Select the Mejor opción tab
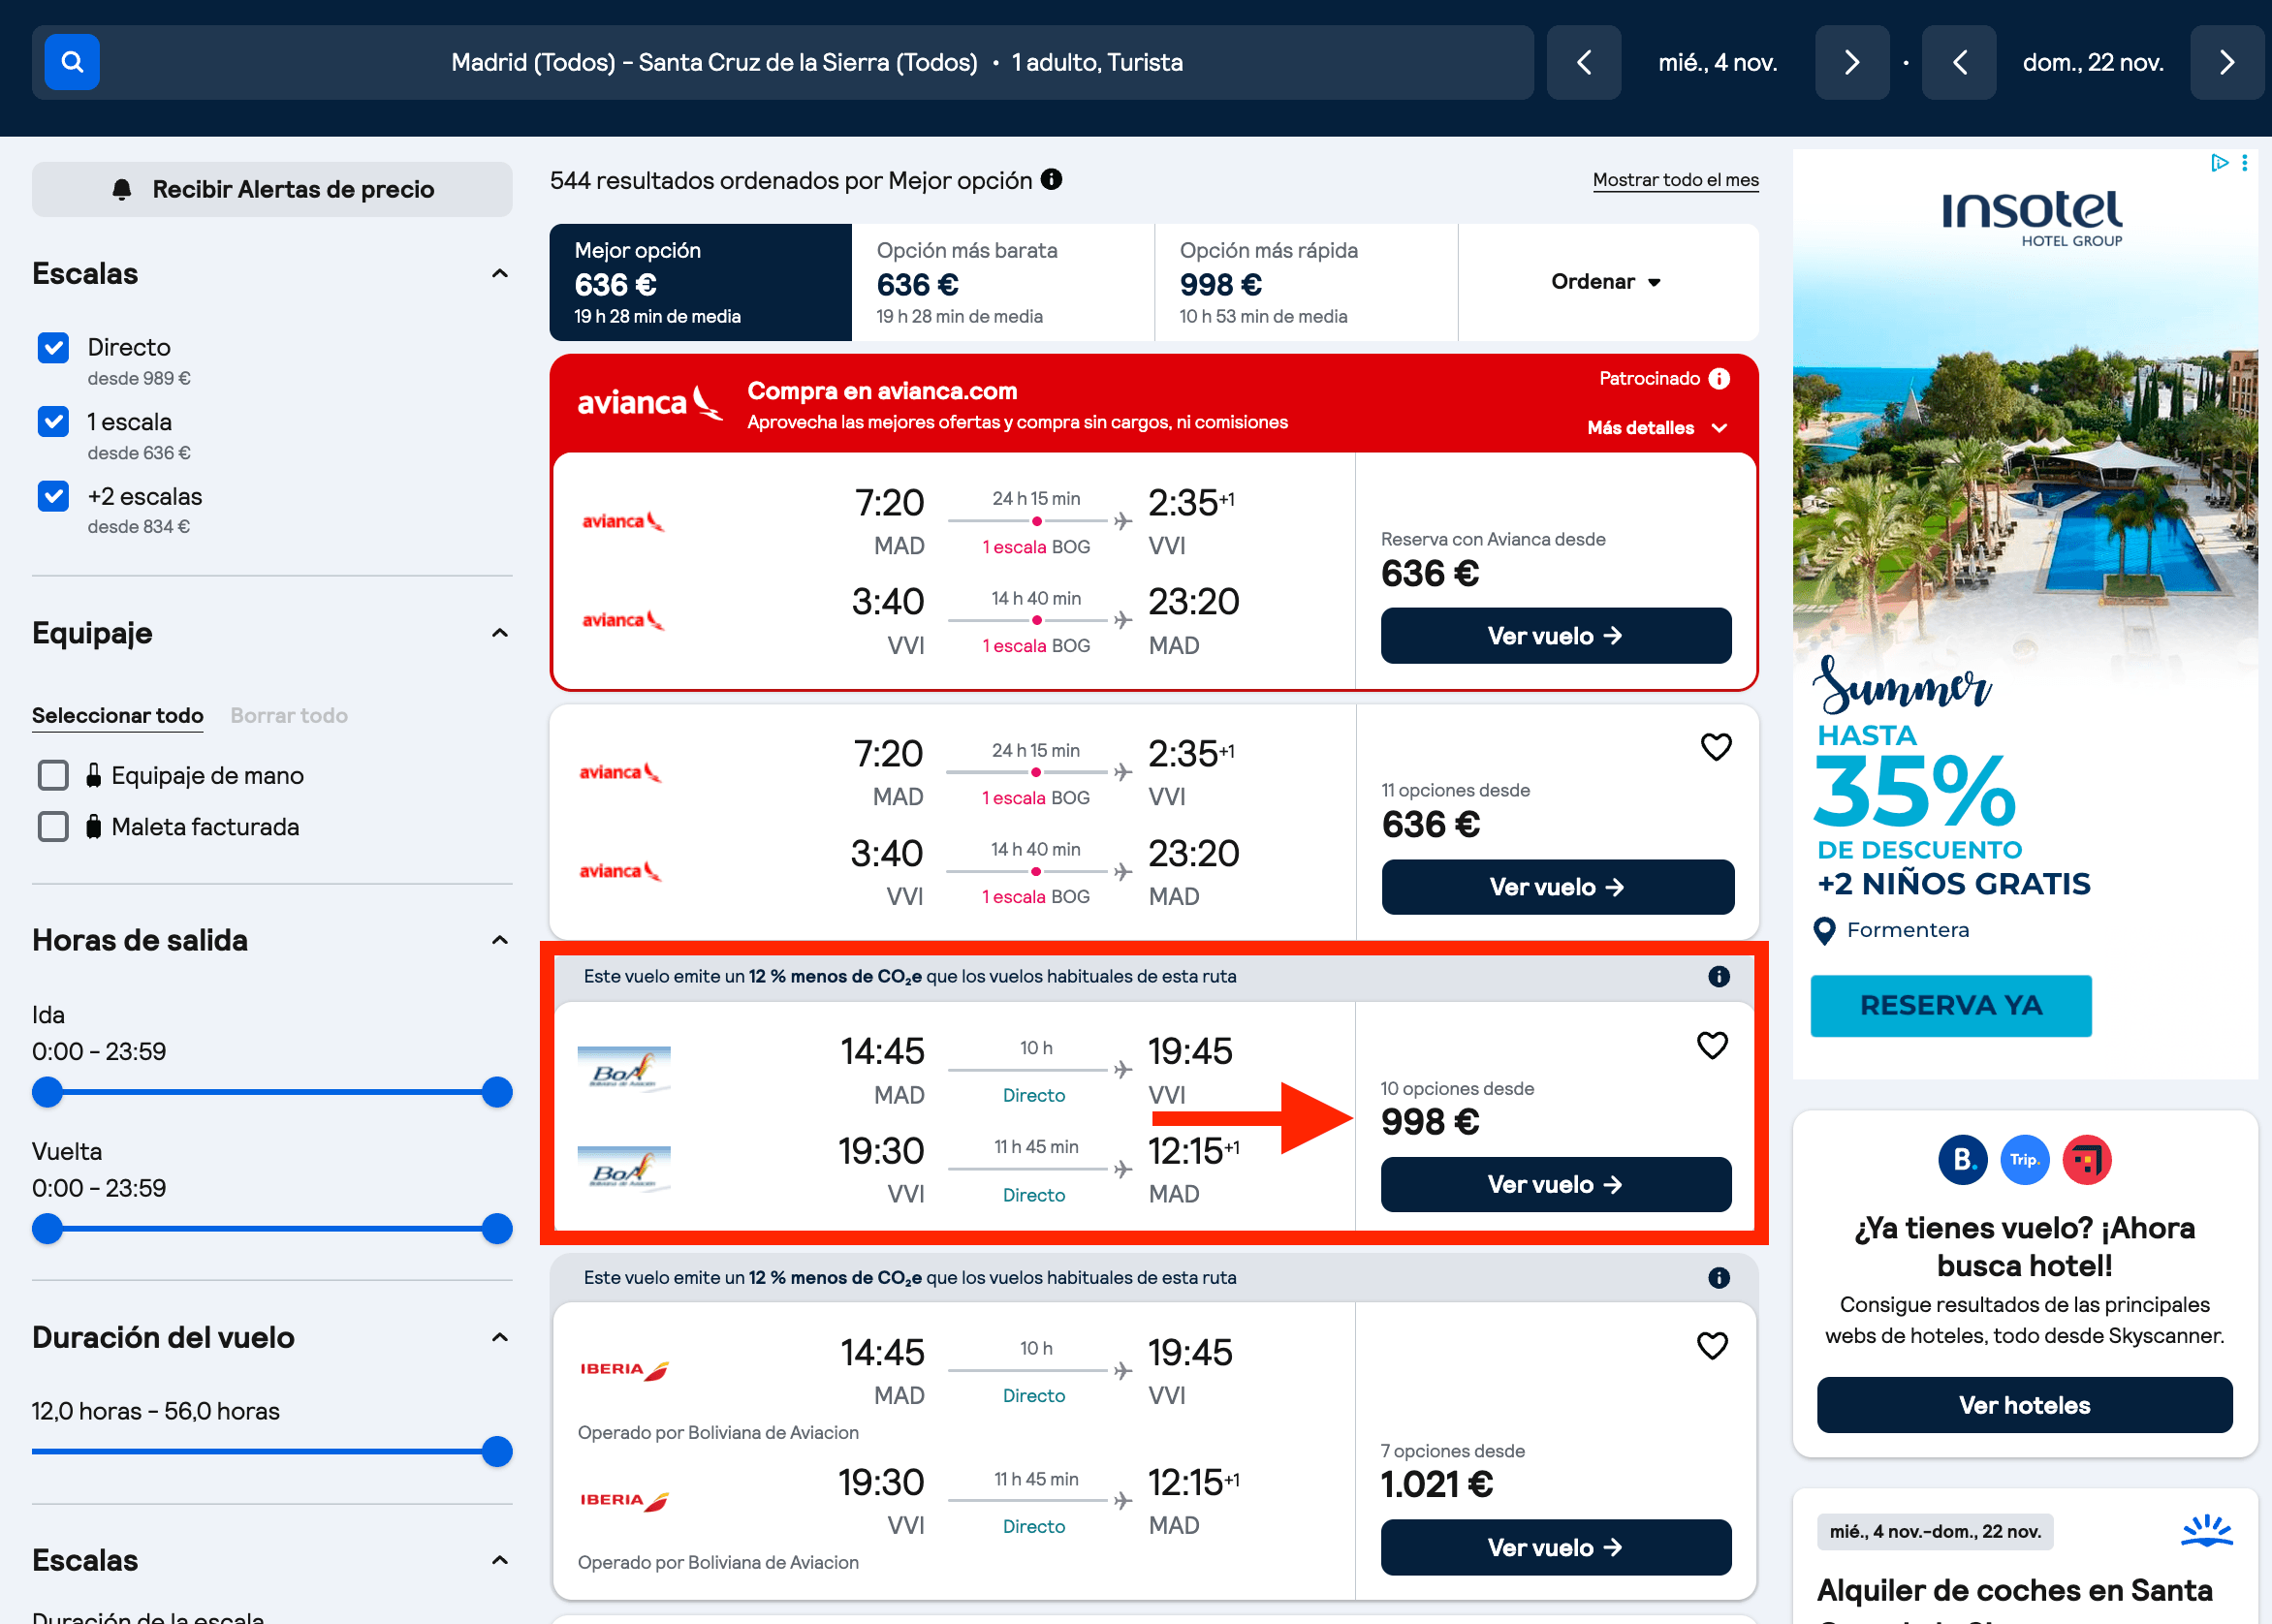2272x1624 pixels. [701, 282]
